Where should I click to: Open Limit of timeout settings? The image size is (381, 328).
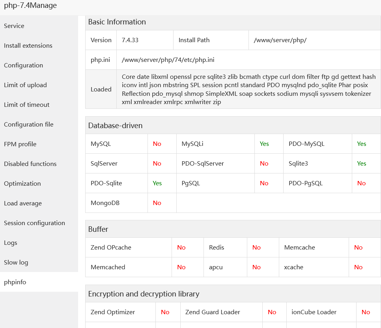click(x=26, y=105)
